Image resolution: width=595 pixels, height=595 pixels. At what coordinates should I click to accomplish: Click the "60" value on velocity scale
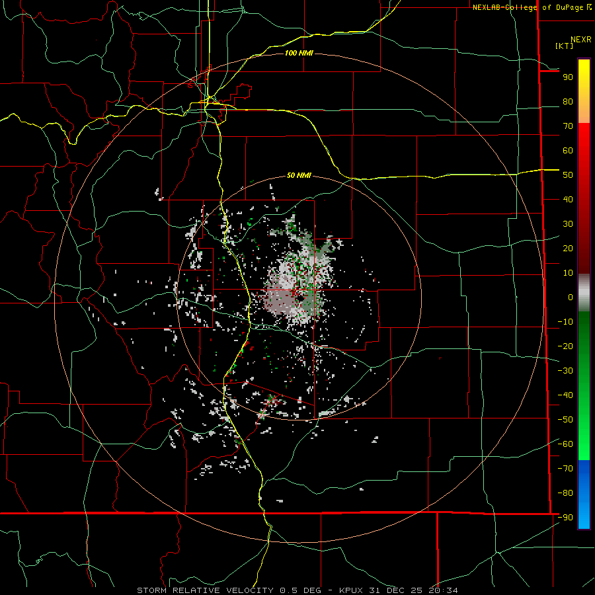568,151
